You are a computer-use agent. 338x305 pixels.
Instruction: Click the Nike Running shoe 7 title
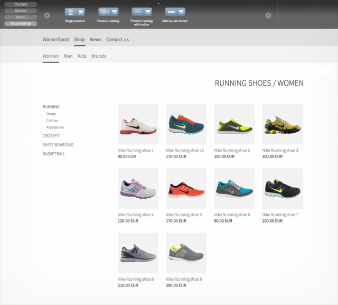click(280, 215)
